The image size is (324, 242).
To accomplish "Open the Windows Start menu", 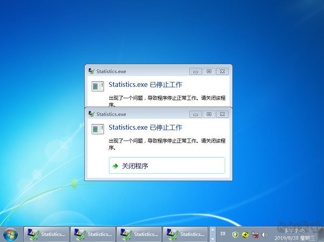I will coord(10,235).
